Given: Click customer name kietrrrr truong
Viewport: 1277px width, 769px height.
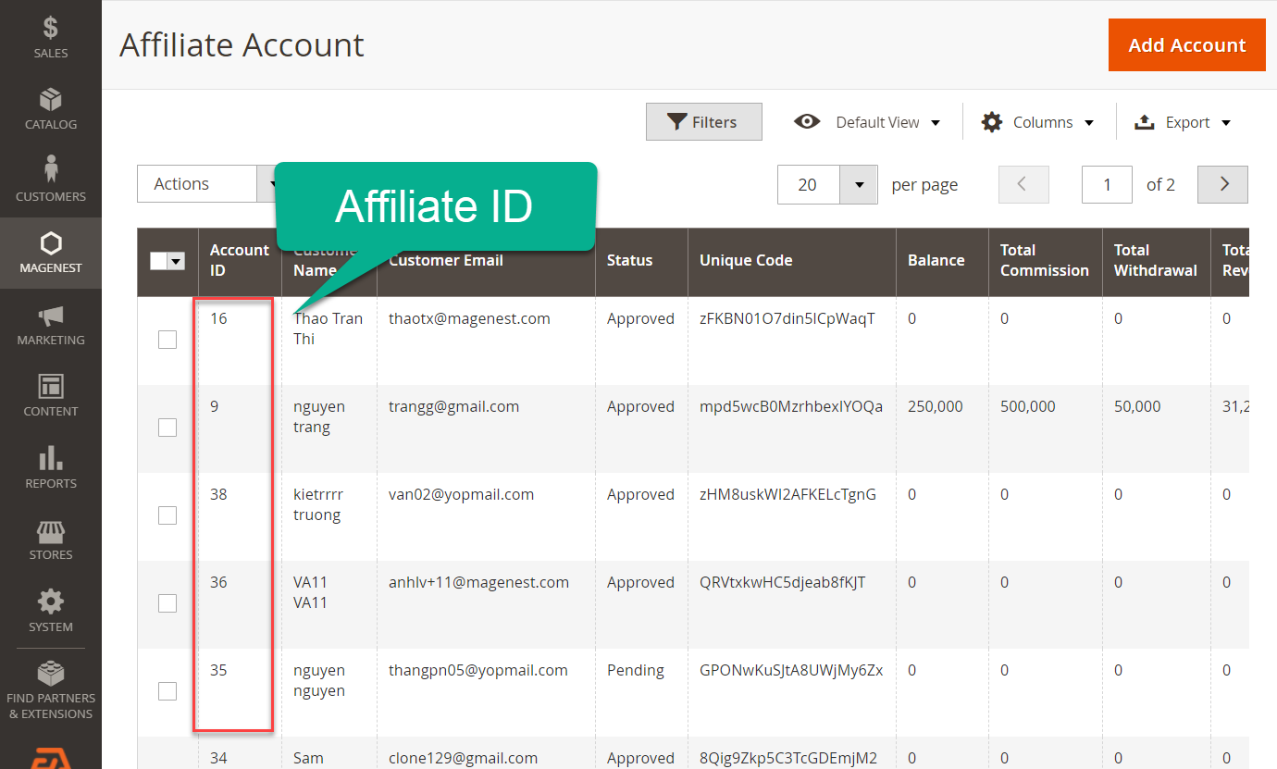Looking at the screenshot, I should tap(318, 504).
